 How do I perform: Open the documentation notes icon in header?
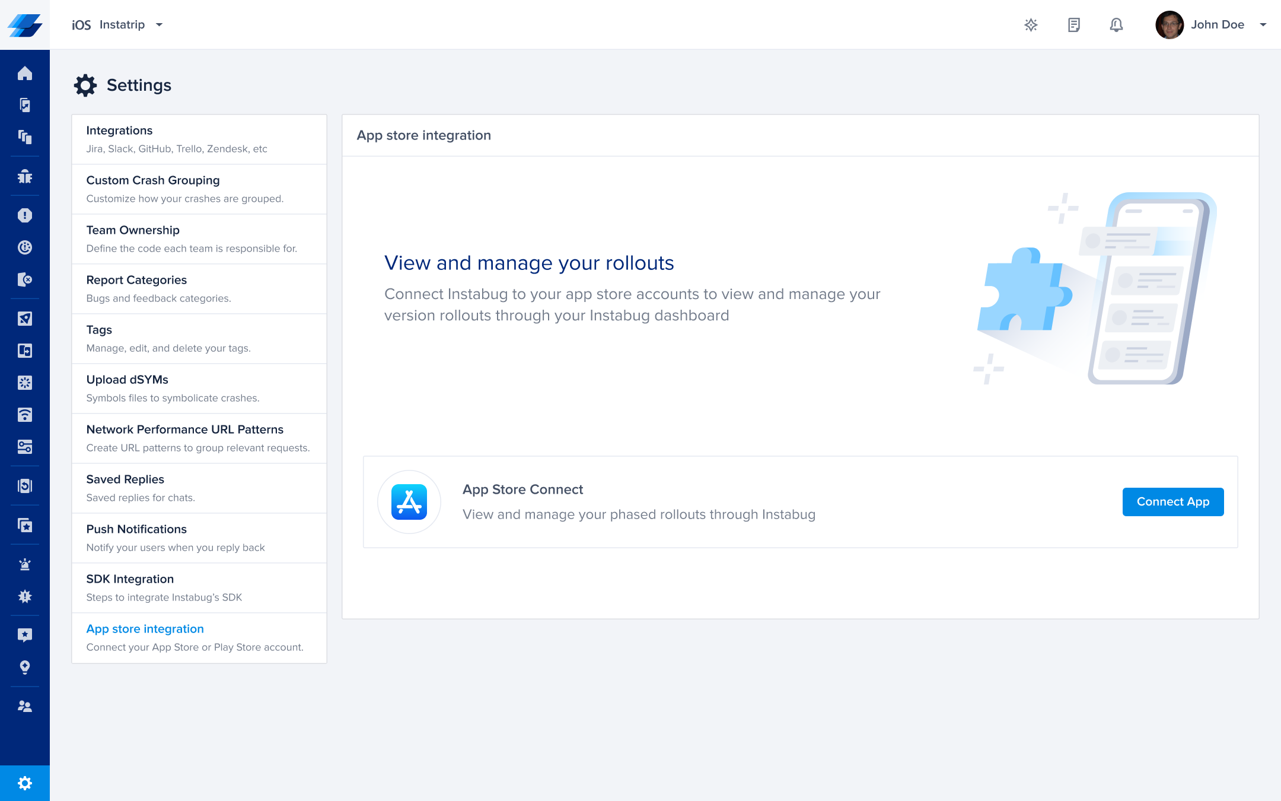[x=1073, y=24]
